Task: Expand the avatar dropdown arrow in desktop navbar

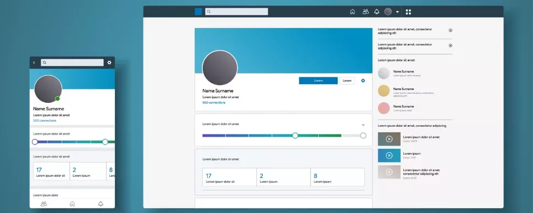Action: pos(397,12)
